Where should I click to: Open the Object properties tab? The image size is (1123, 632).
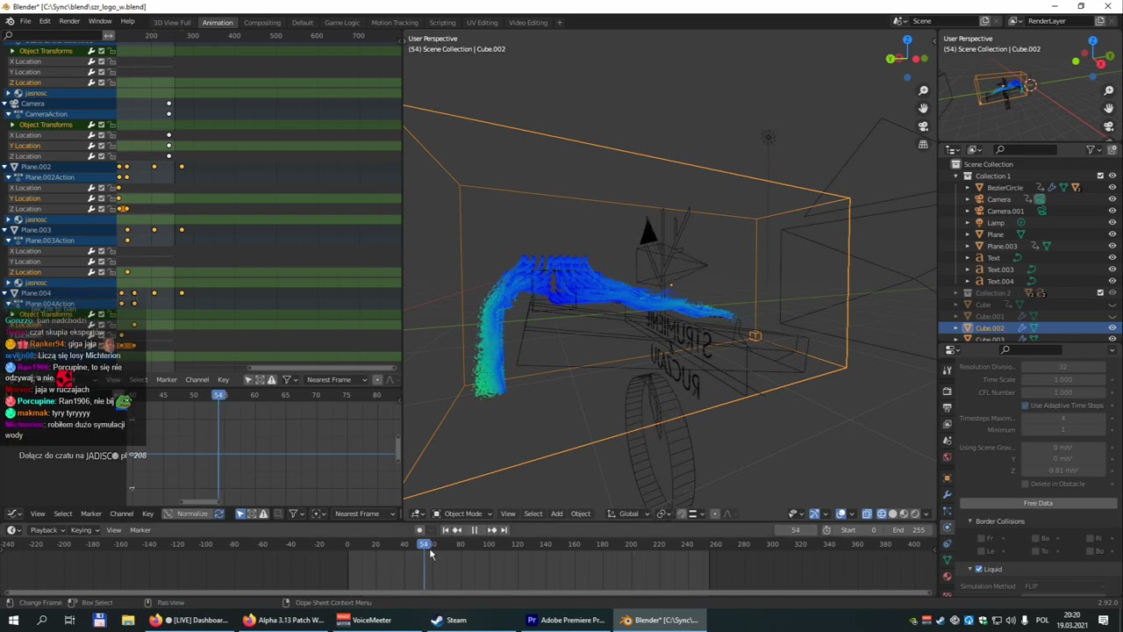(947, 478)
